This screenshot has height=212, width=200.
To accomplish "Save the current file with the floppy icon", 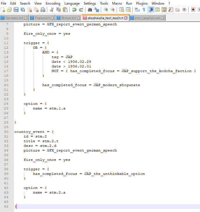I will pos(16,10).
